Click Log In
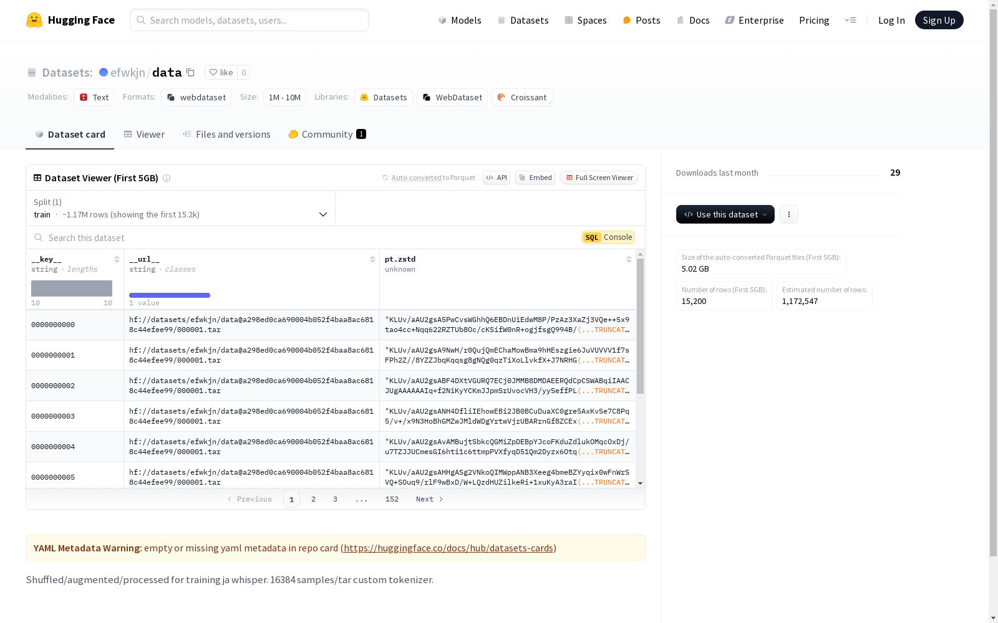 (891, 20)
